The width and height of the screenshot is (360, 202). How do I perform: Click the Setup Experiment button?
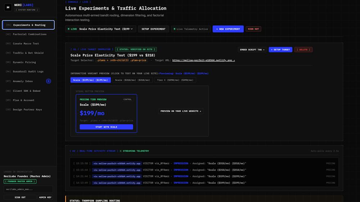[x=153, y=29]
